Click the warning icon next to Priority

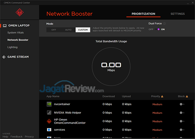(x=162, y=96)
